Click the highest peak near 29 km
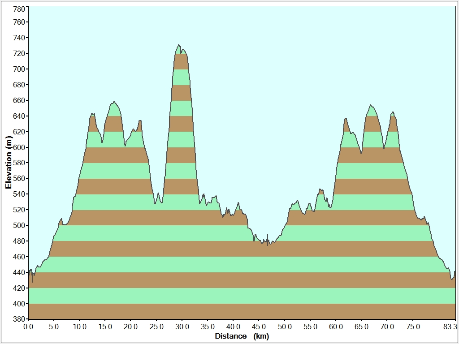459x344 pixels. pos(179,45)
